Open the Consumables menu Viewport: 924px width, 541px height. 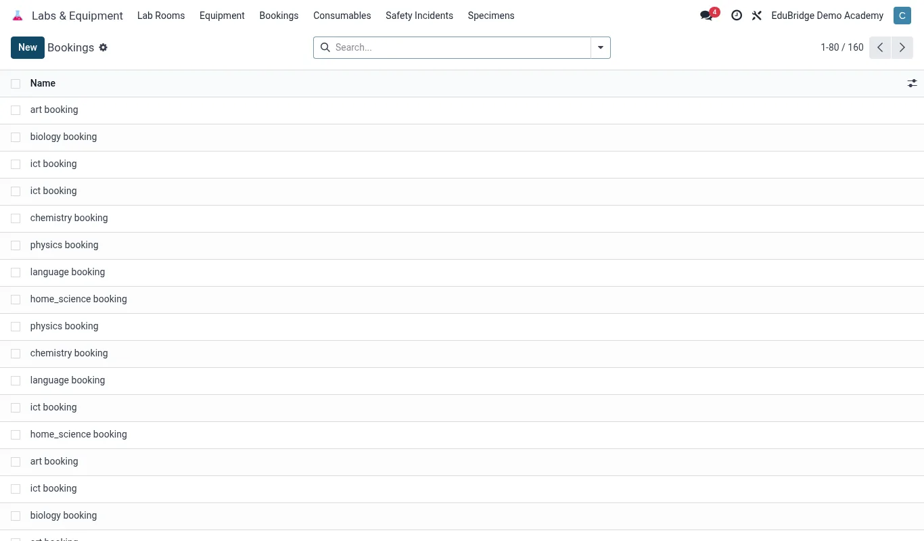click(x=342, y=16)
